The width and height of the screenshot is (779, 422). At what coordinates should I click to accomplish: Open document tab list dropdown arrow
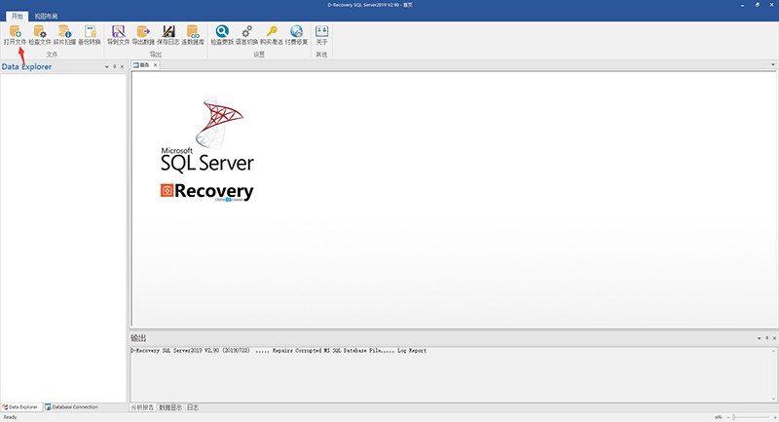click(773, 64)
